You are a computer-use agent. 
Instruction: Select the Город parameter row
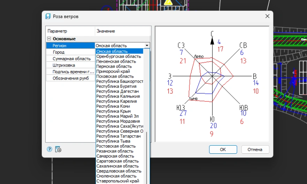click(x=70, y=52)
